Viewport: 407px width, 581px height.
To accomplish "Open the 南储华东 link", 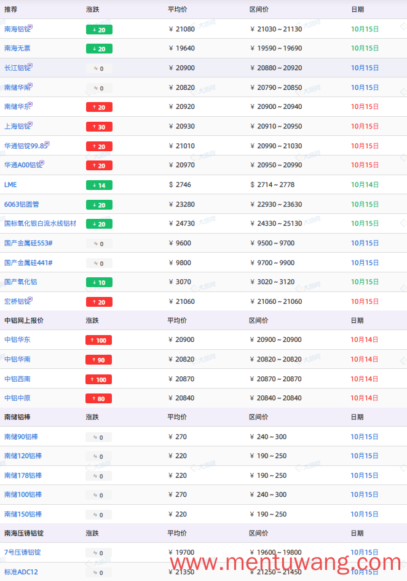I will (17, 107).
